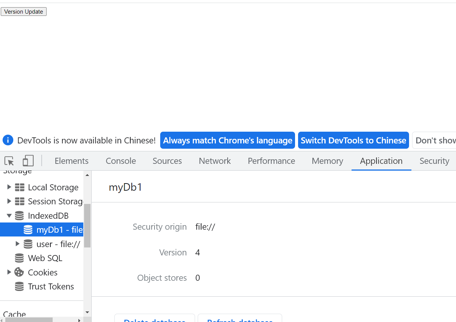Image resolution: width=456 pixels, height=322 pixels.
Task: Click the sidebar scroll up arrow
Action: click(87, 175)
